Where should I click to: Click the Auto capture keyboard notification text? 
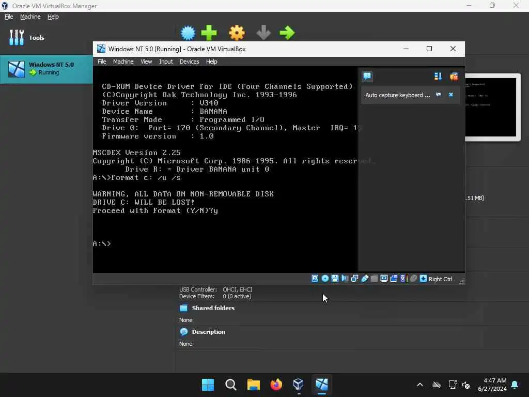coord(397,95)
